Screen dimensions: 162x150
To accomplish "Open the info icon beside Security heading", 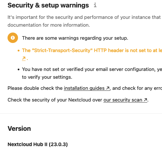I will point(95,5).
